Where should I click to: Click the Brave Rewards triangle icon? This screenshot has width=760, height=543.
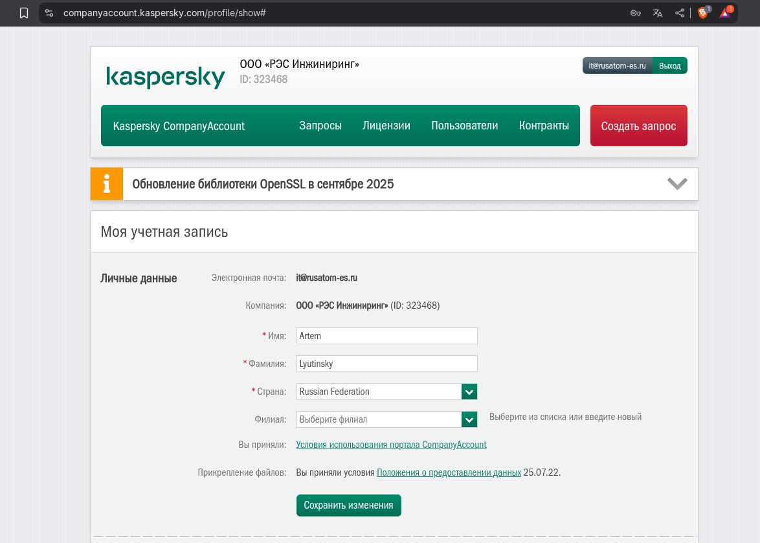[726, 13]
